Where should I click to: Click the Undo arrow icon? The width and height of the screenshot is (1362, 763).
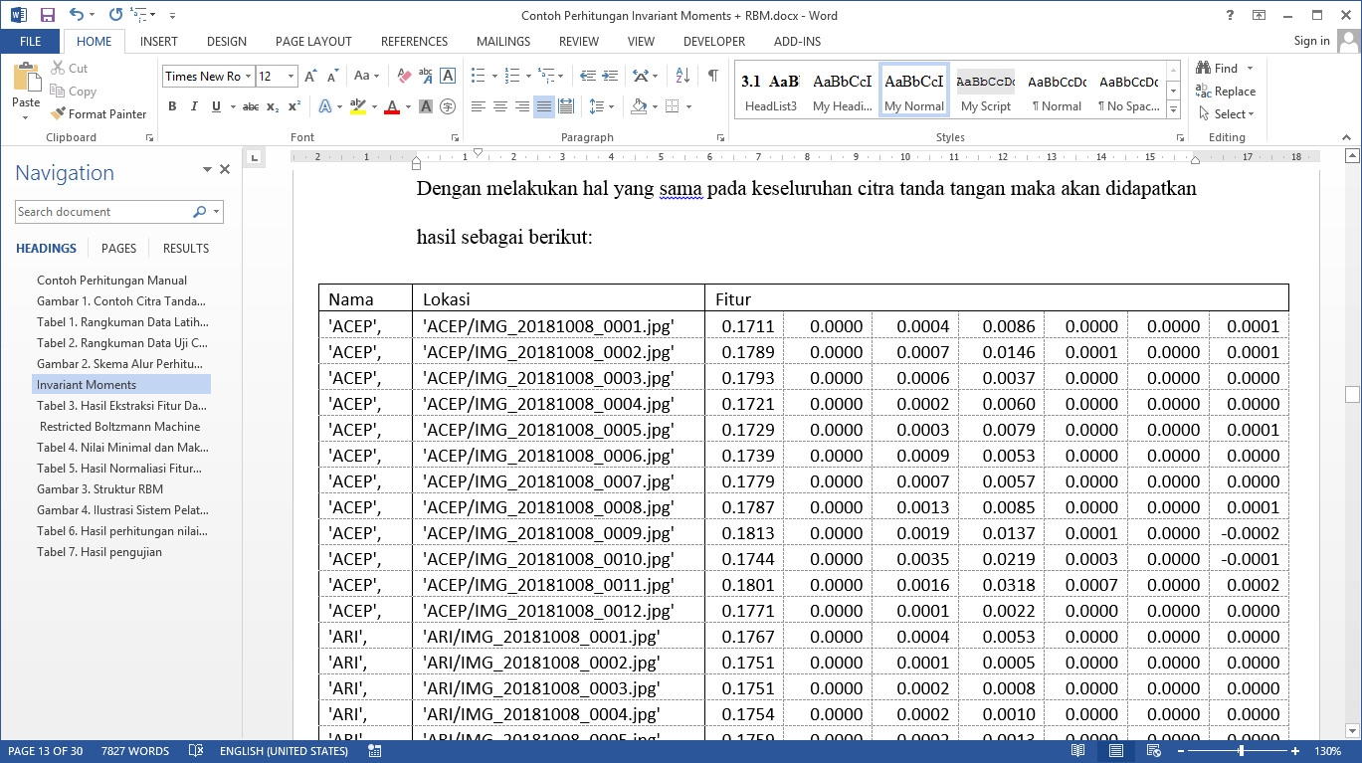(x=78, y=15)
